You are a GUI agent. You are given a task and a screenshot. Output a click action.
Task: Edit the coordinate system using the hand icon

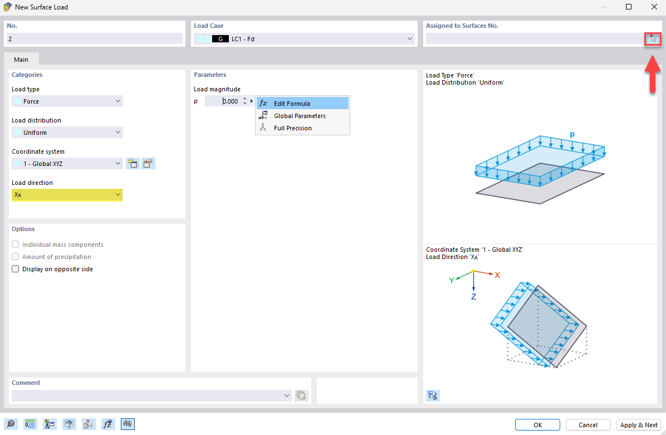point(148,163)
